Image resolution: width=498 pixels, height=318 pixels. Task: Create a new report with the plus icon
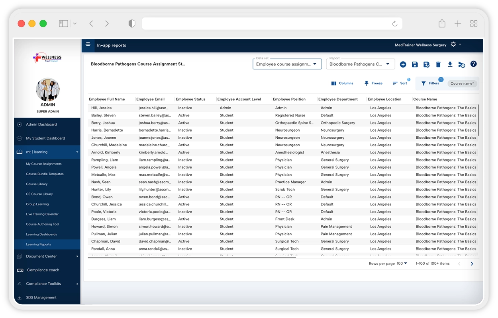click(x=403, y=64)
